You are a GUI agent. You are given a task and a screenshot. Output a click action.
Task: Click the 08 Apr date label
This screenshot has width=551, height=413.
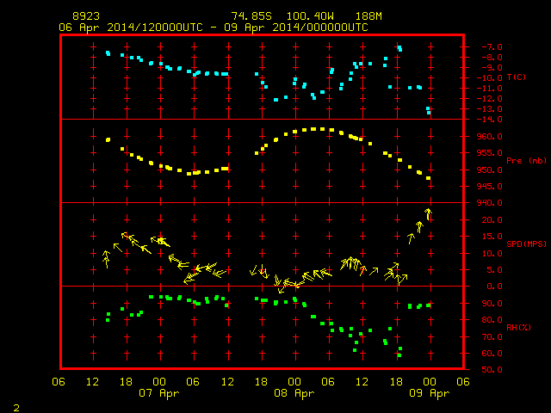click(x=294, y=393)
